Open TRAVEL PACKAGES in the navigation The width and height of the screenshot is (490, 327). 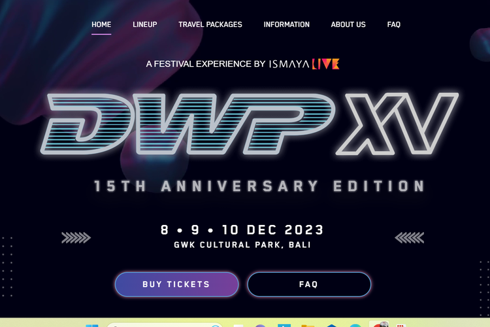tap(210, 25)
